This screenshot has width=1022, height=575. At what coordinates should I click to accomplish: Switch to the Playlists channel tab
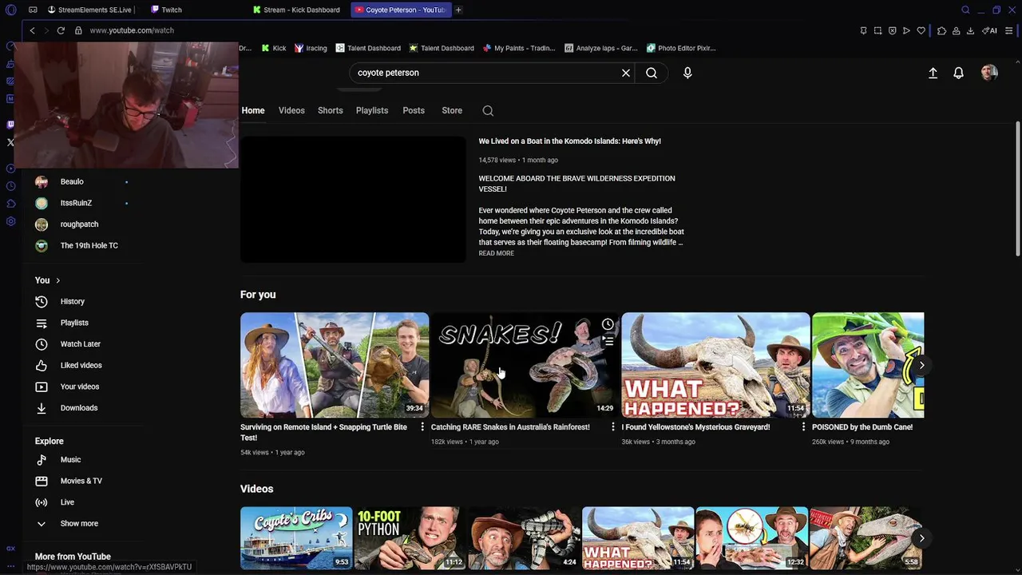click(372, 111)
